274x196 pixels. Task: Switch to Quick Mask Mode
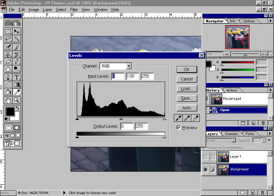17,128
